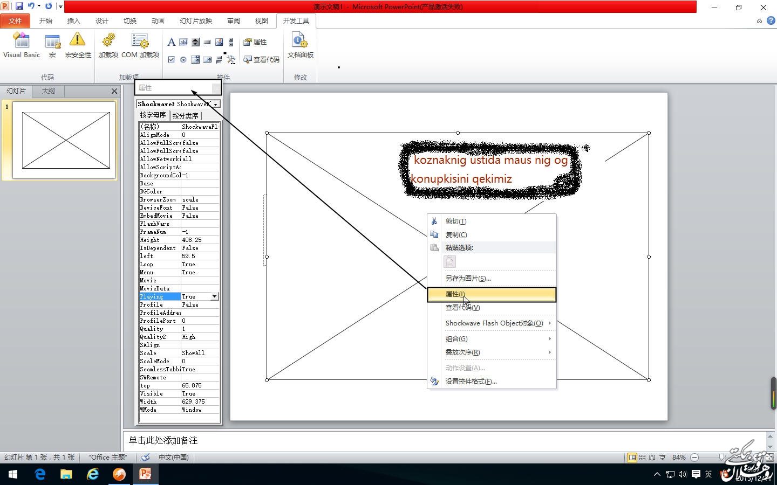
Task: Choose 查看代码(V) in context menu
Action: tap(492, 308)
